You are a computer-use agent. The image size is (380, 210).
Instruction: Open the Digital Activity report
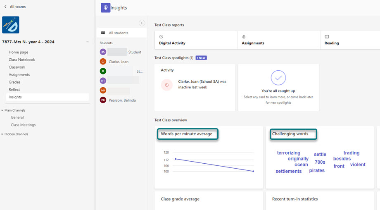[x=196, y=40]
